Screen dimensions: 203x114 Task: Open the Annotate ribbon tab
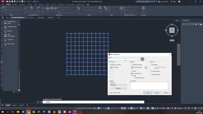coord(15,4)
